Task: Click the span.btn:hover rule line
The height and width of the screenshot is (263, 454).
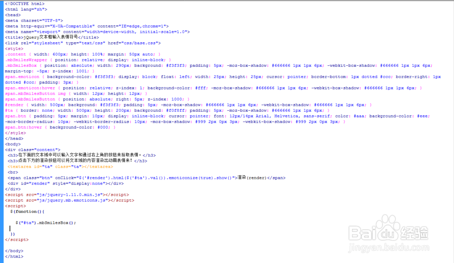Action: (60, 127)
